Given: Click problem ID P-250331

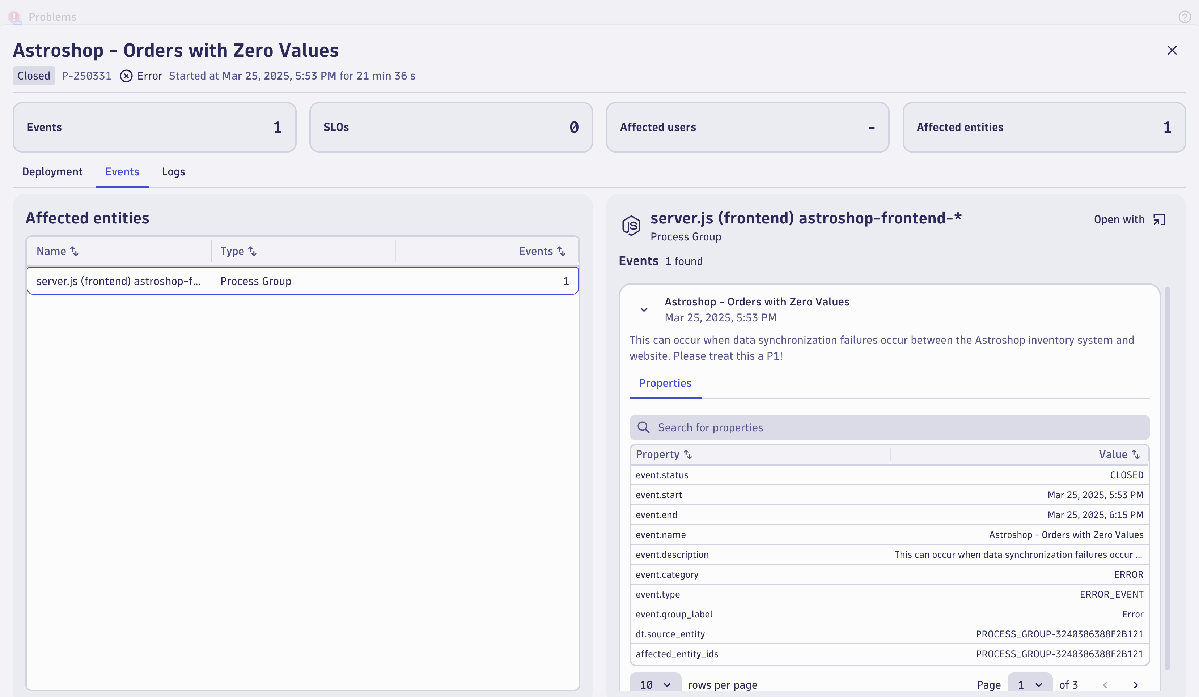Looking at the screenshot, I should 86,76.
